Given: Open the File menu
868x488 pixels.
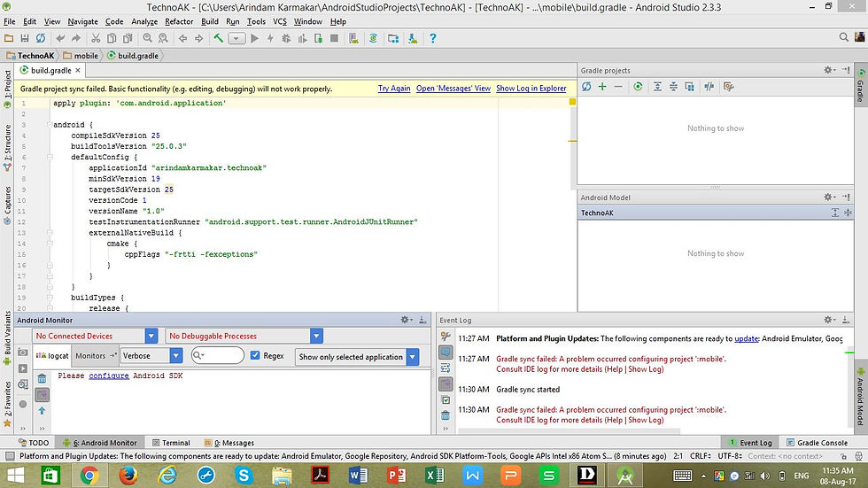Looking at the screenshot, I should coord(10,21).
